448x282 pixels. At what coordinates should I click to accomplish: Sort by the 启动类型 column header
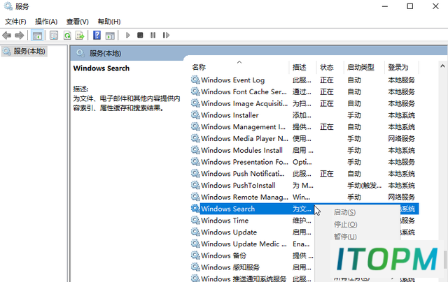tap(360, 67)
